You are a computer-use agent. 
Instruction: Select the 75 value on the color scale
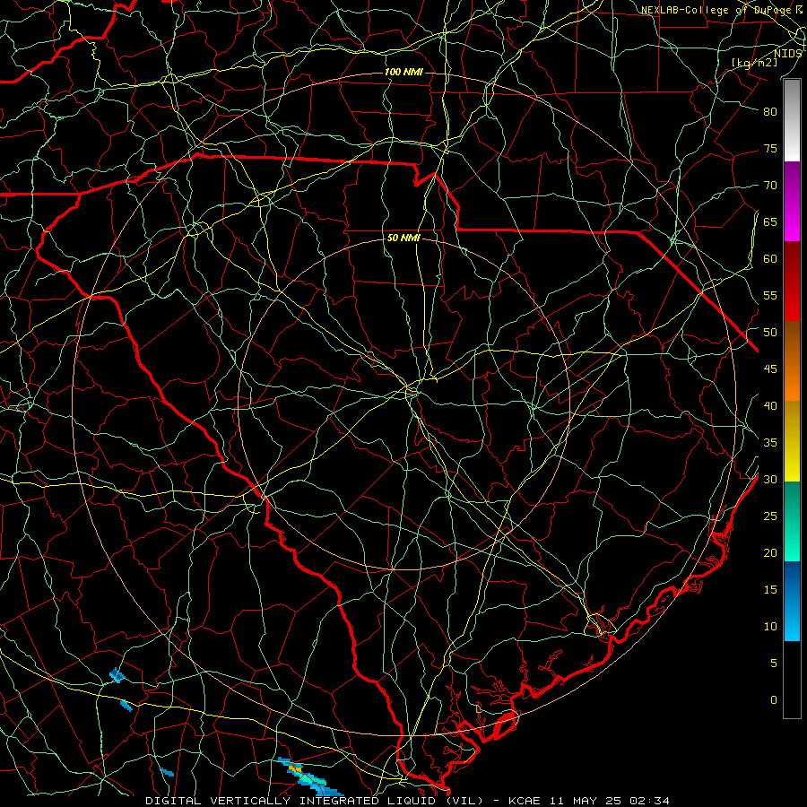point(770,149)
